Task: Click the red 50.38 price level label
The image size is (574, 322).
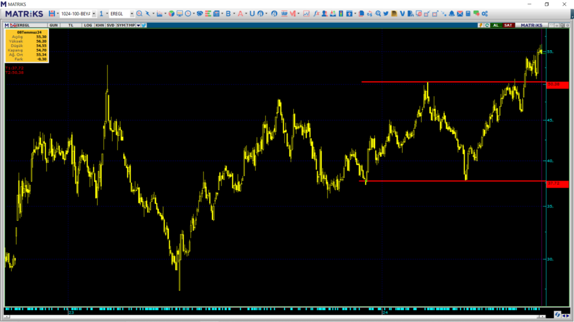Action: pyautogui.click(x=556, y=84)
